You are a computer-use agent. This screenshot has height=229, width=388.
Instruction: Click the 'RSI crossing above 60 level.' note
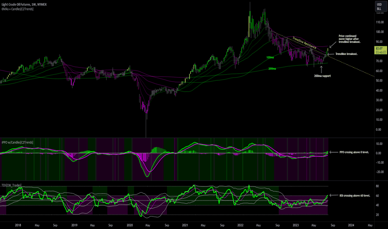[355, 196]
